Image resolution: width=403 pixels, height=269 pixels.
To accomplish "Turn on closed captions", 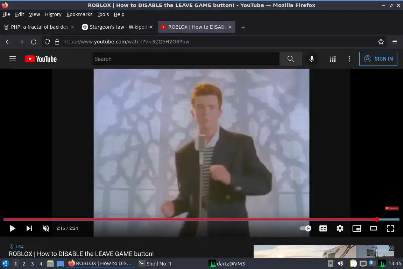I will point(323,228).
